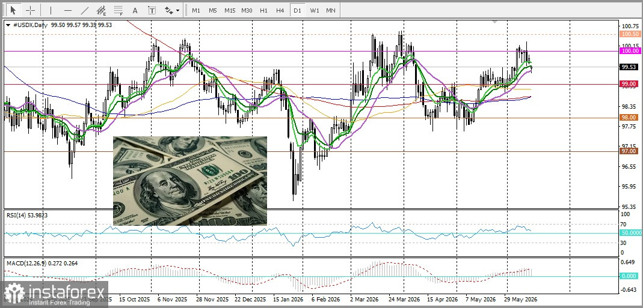The image size is (643, 308).
Task: Click the 28 Nov 2025 date label
Action: [214, 298]
